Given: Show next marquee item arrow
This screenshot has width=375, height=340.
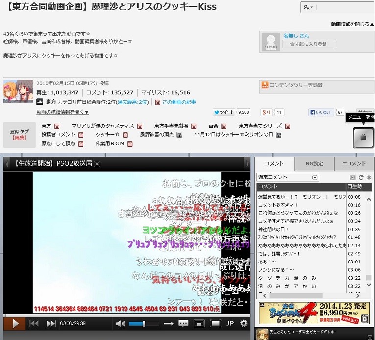Looking at the screenshot, I should point(247,164).
